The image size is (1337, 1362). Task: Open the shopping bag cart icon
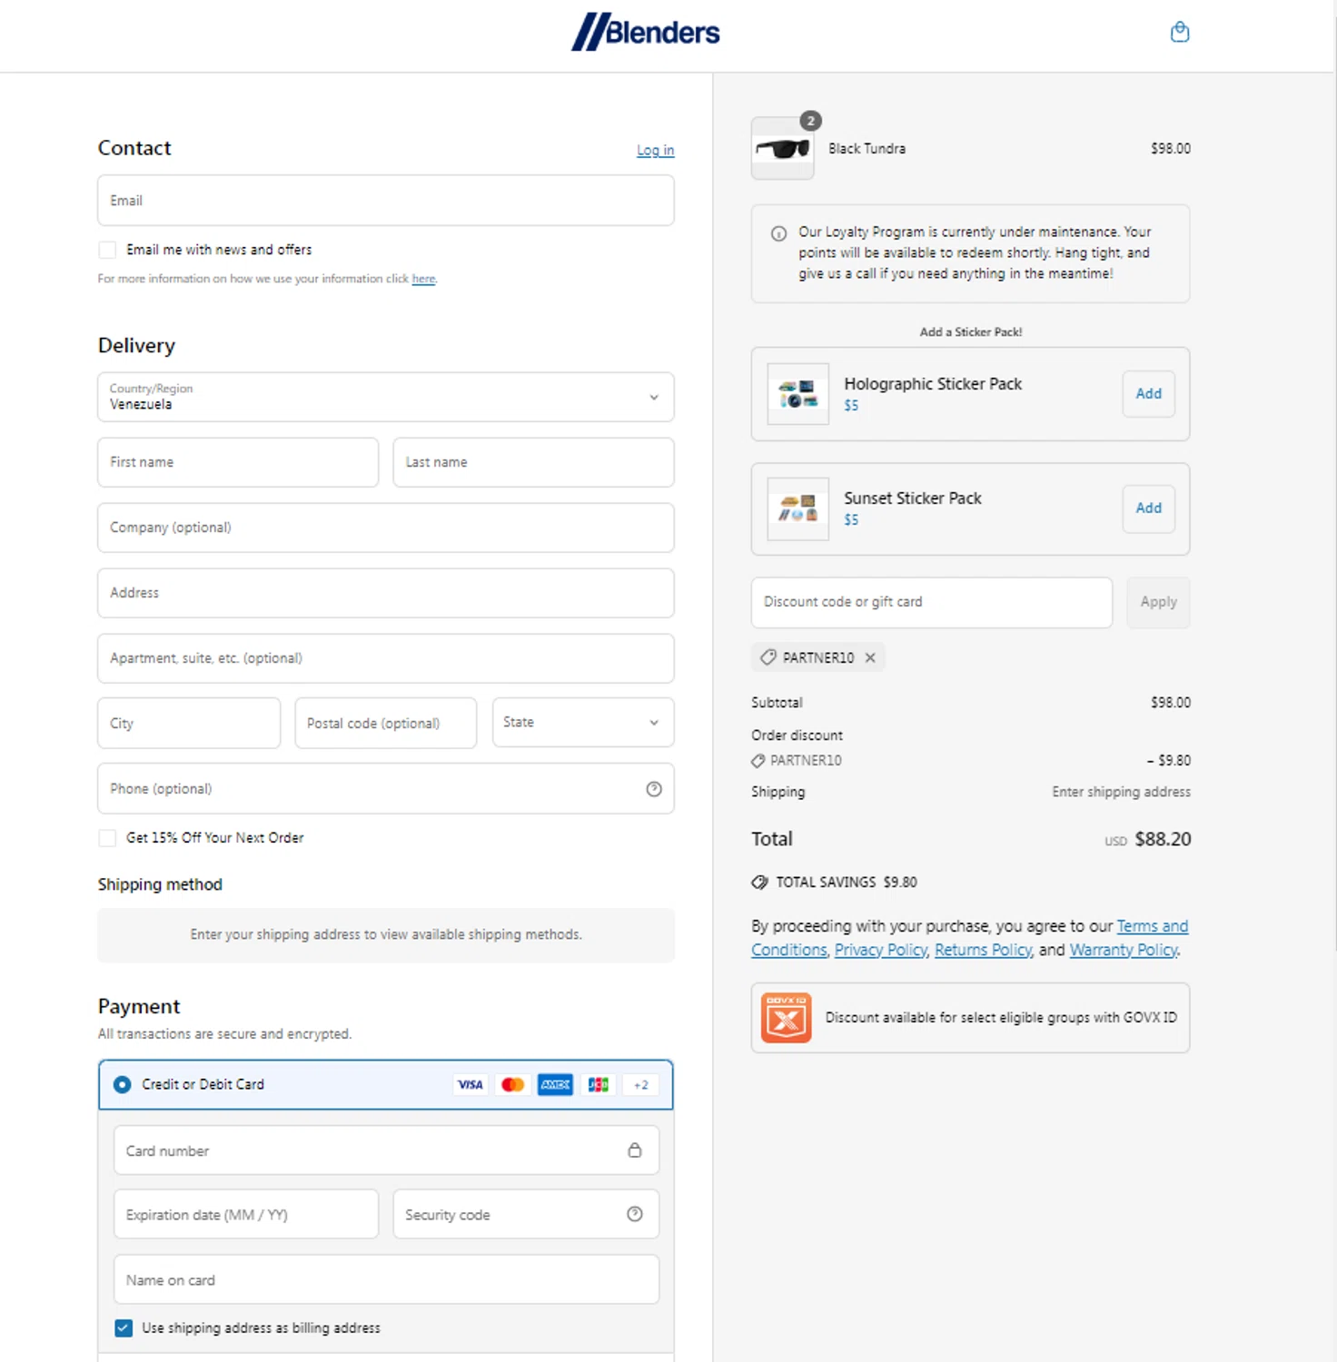click(x=1180, y=33)
